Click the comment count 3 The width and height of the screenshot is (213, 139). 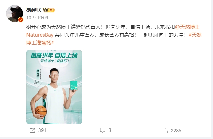110,130
